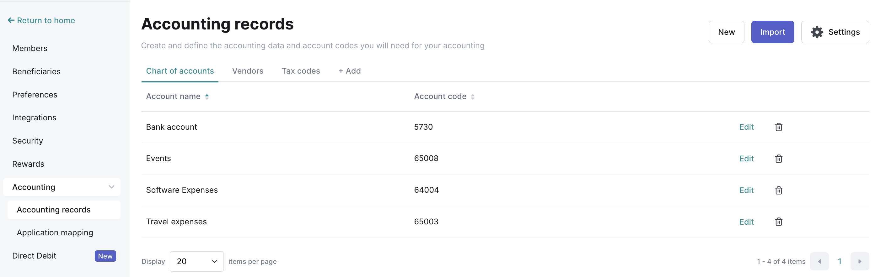Delete the Bank account row with trash icon
The height and width of the screenshot is (277, 875).
[x=778, y=127]
